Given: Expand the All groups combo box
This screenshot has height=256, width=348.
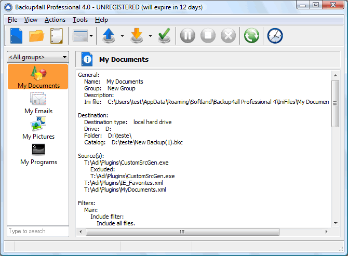Looking at the screenshot, I should 38,57.
